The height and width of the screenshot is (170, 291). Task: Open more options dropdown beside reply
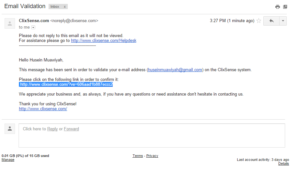coord(283,21)
